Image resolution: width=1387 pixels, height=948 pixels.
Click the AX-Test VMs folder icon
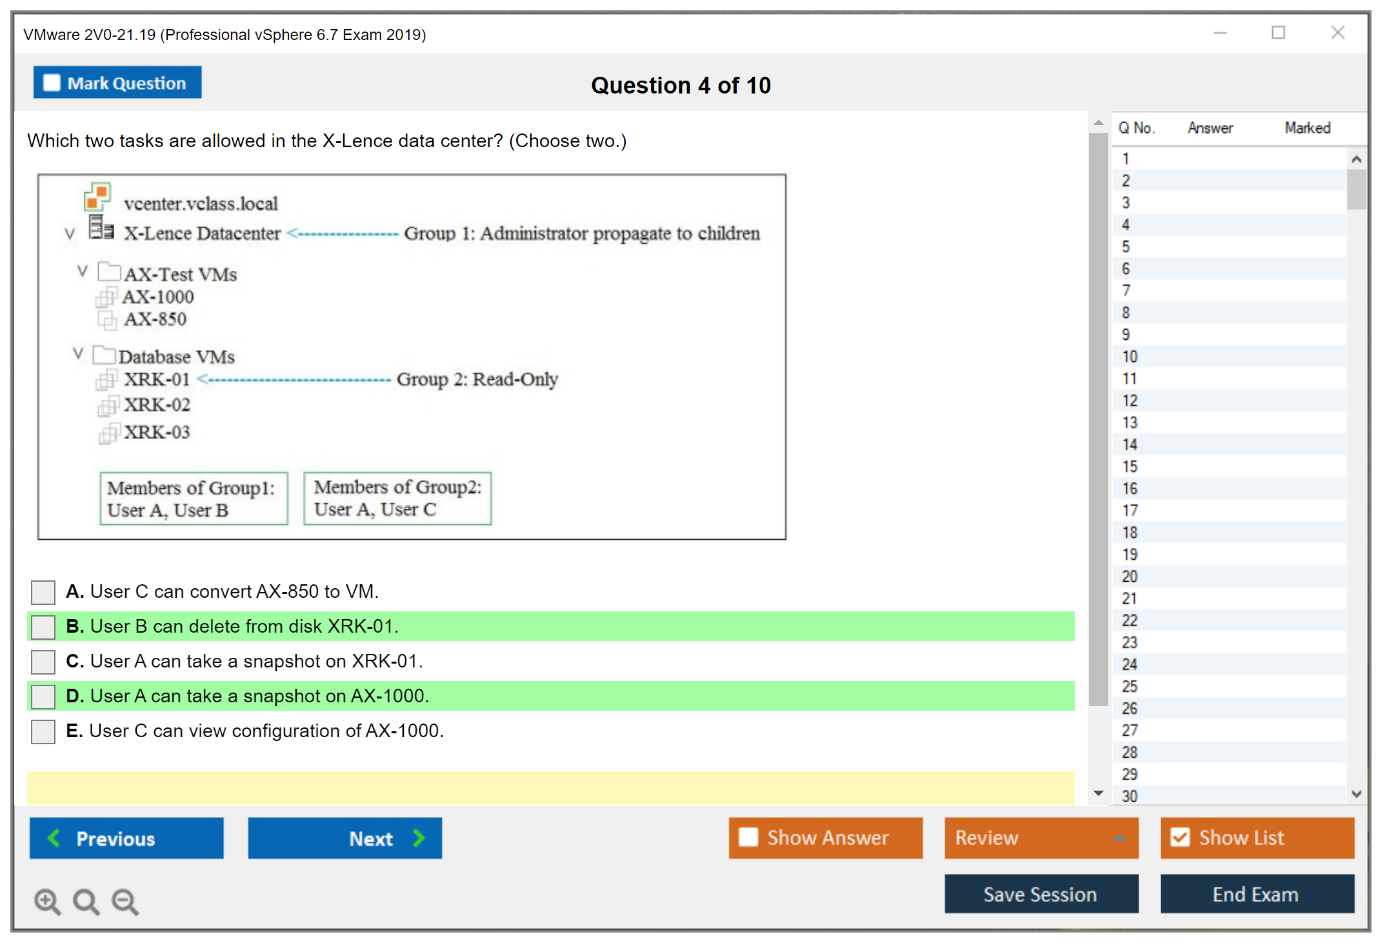click(x=109, y=272)
